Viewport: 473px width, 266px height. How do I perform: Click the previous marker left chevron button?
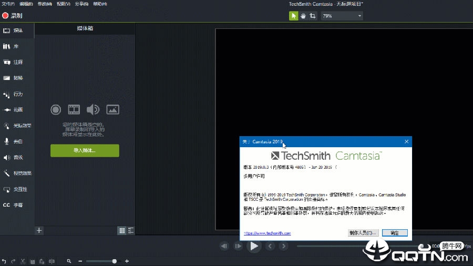270,247
